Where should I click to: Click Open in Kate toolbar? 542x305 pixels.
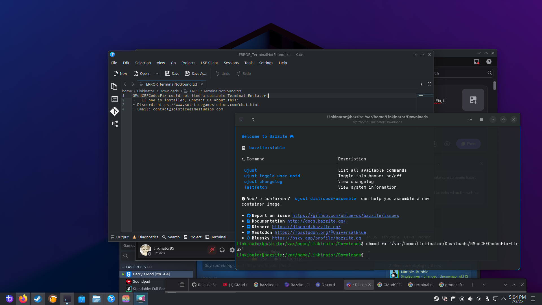coord(143,73)
